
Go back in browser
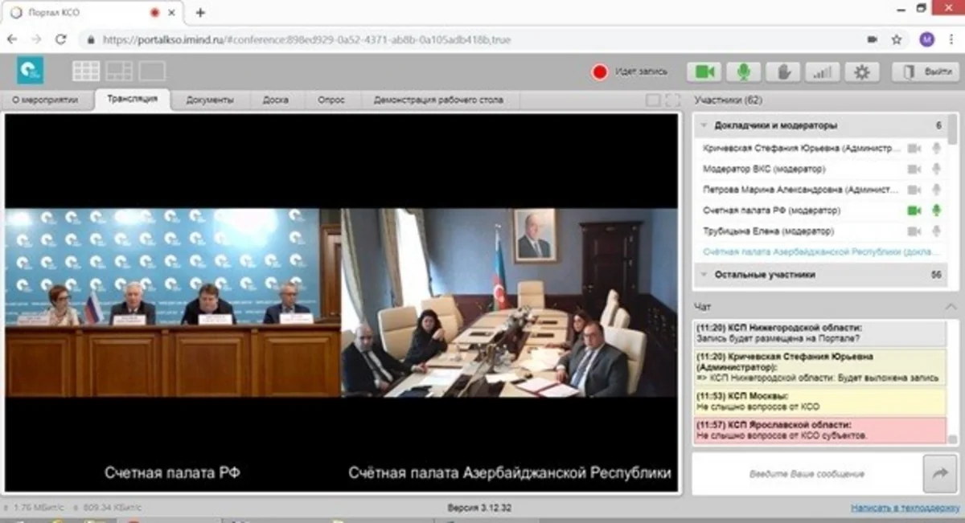click(12, 39)
